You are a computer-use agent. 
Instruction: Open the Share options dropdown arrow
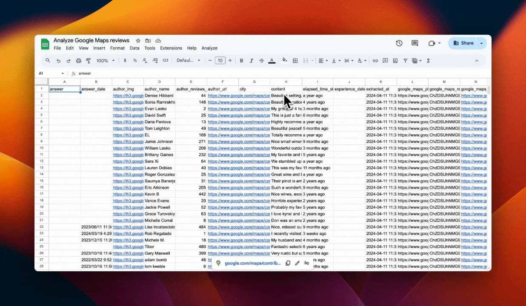tap(482, 43)
